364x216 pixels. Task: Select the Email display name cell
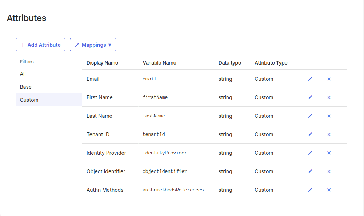pos(93,79)
